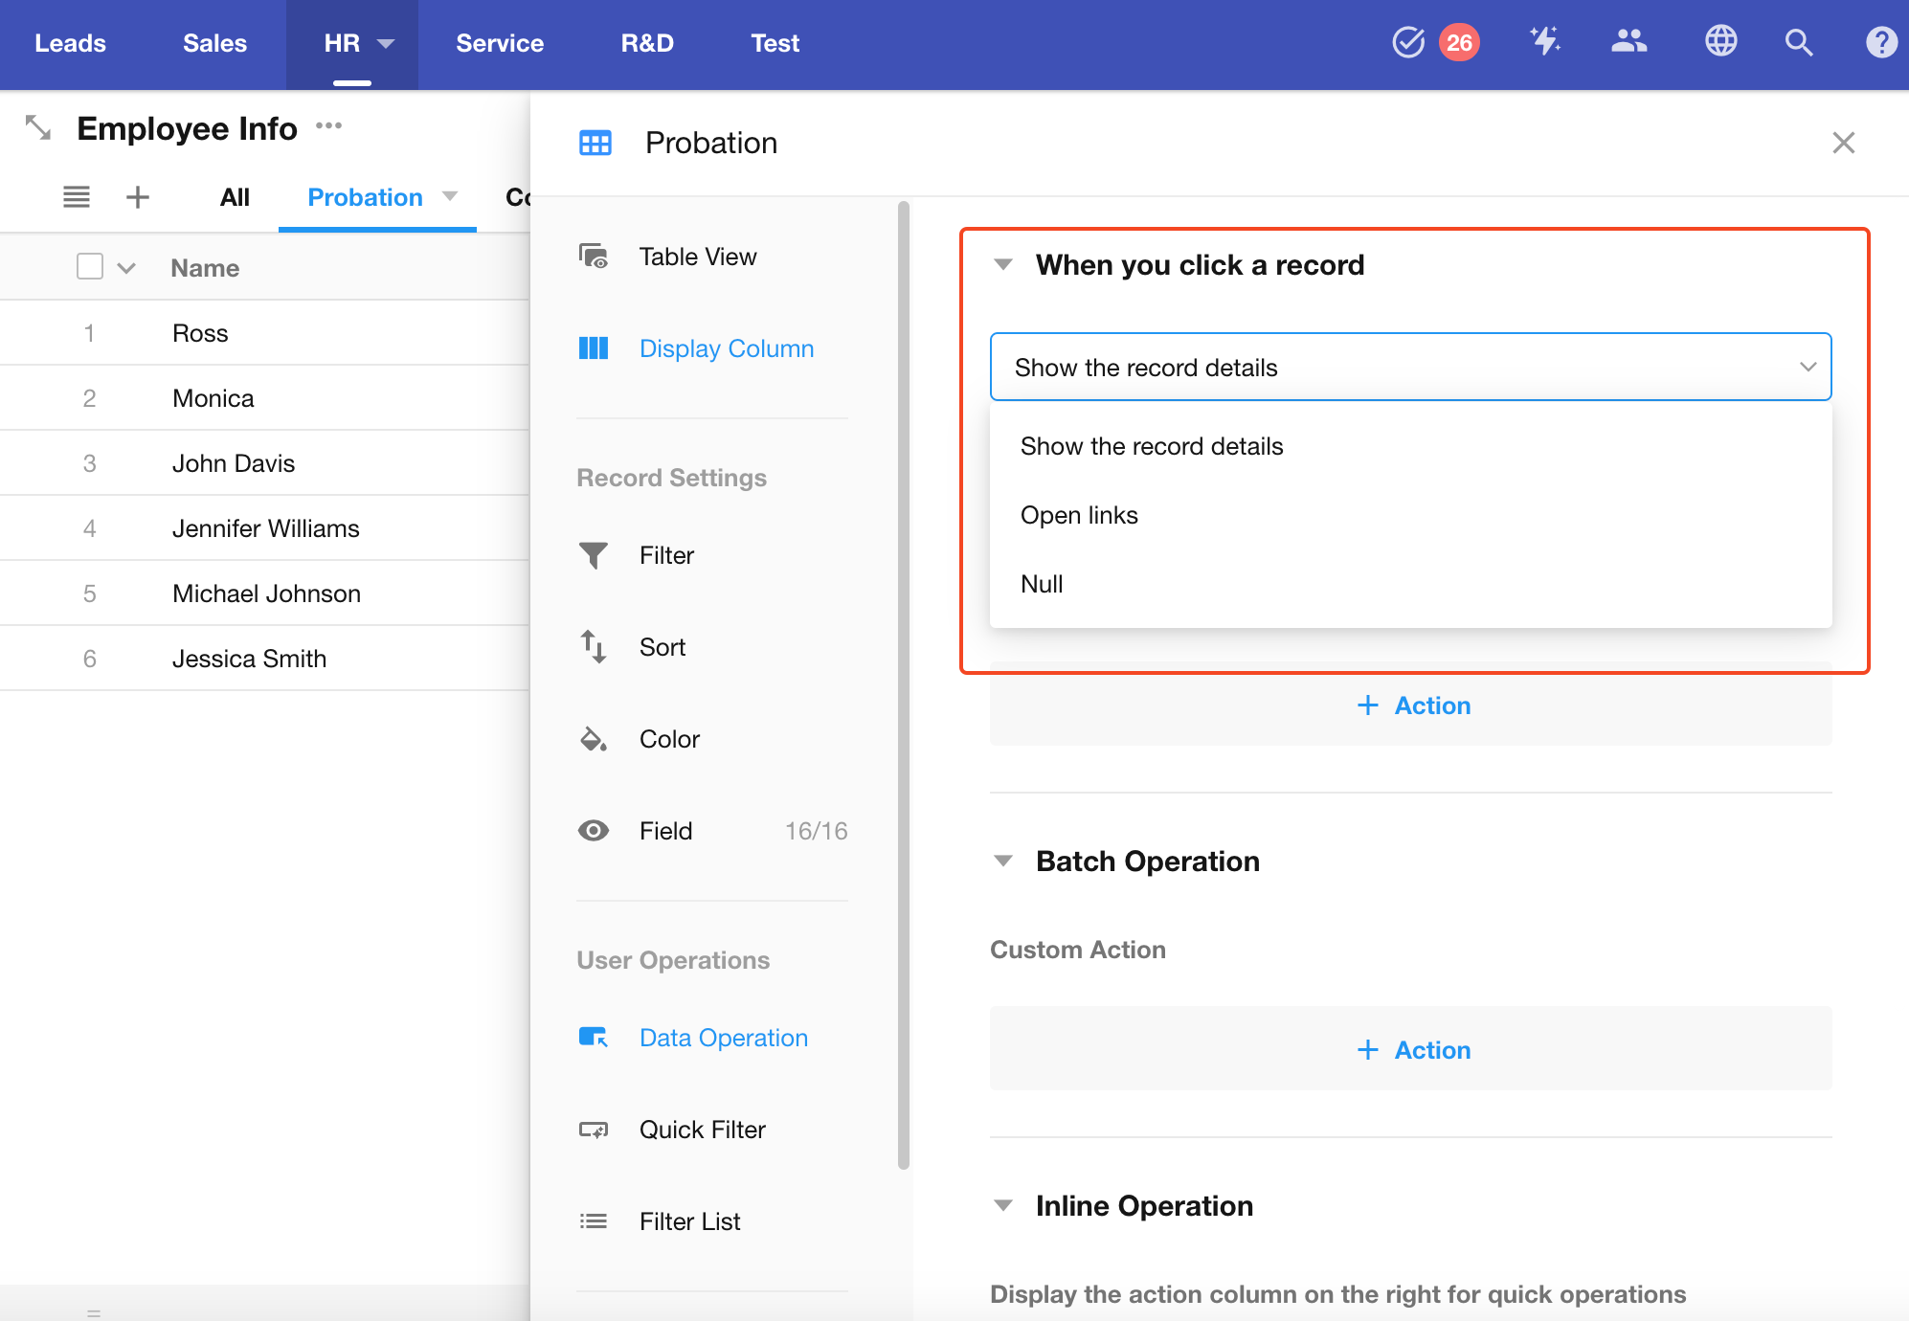Image resolution: width=1909 pixels, height=1321 pixels.
Task: Open the AI sparkle assistant icon
Action: (1544, 42)
